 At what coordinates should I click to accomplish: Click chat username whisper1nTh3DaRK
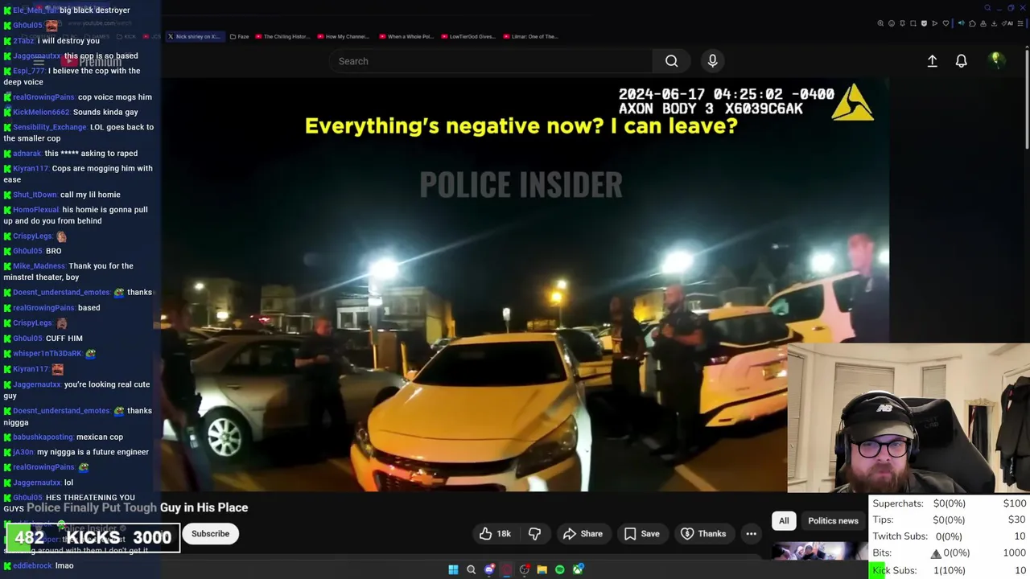click(47, 354)
